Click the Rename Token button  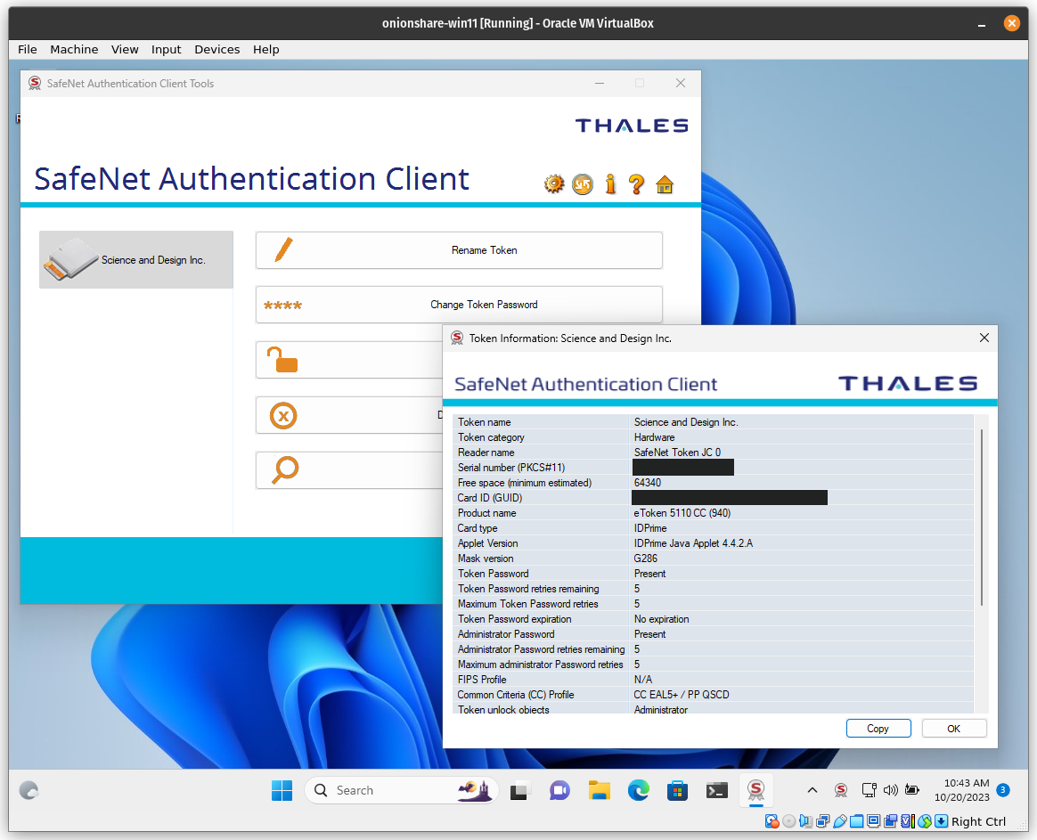pyautogui.click(x=459, y=250)
